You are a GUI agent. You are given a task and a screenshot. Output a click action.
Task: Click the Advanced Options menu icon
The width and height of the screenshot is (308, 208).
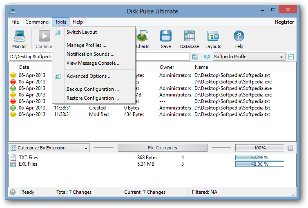(58, 76)
